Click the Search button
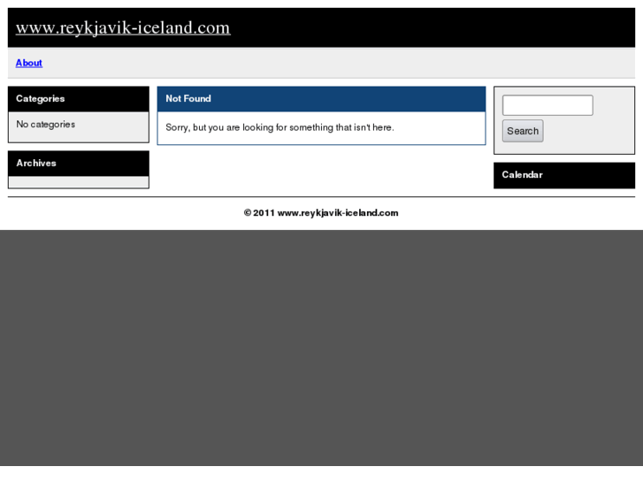Screen dimensions: 643x482 pos(523,131)
